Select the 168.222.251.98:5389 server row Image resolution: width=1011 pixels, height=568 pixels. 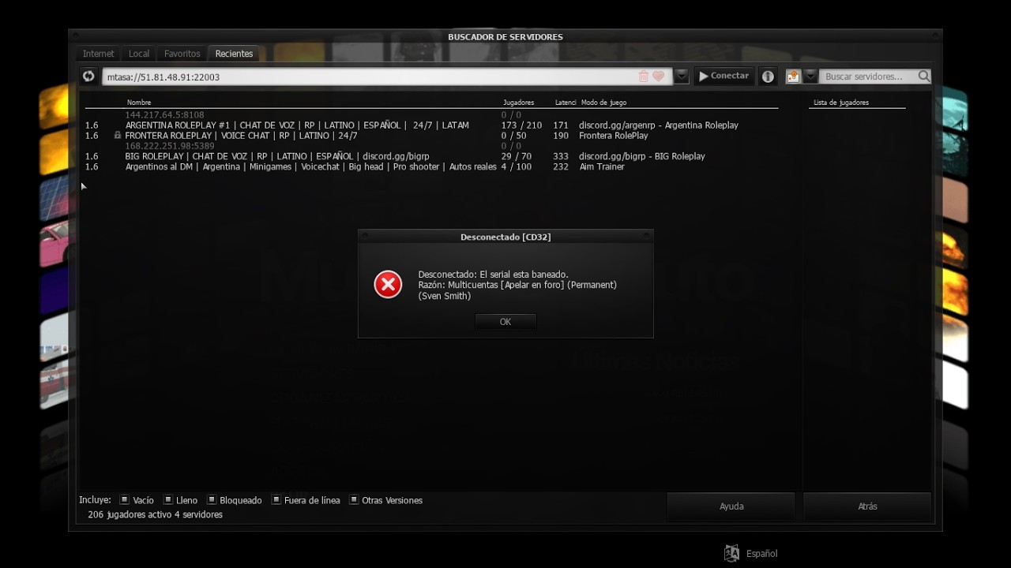pos(431,146)
